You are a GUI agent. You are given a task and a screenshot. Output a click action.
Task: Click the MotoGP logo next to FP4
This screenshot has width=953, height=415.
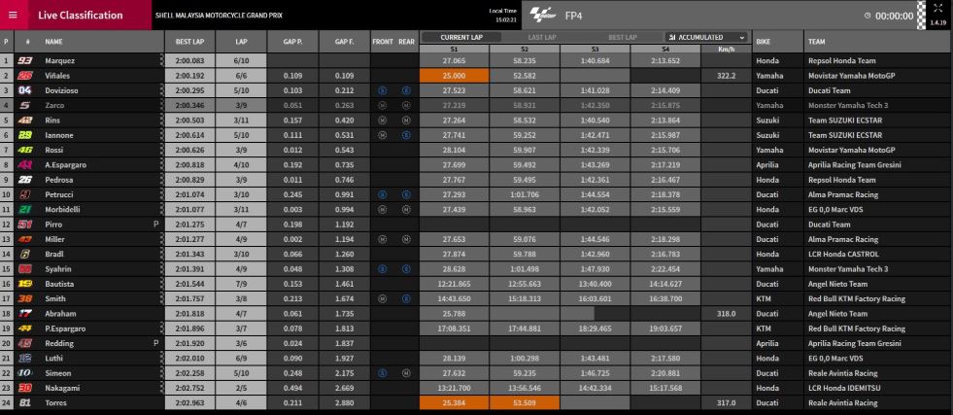tap(543, 16)
